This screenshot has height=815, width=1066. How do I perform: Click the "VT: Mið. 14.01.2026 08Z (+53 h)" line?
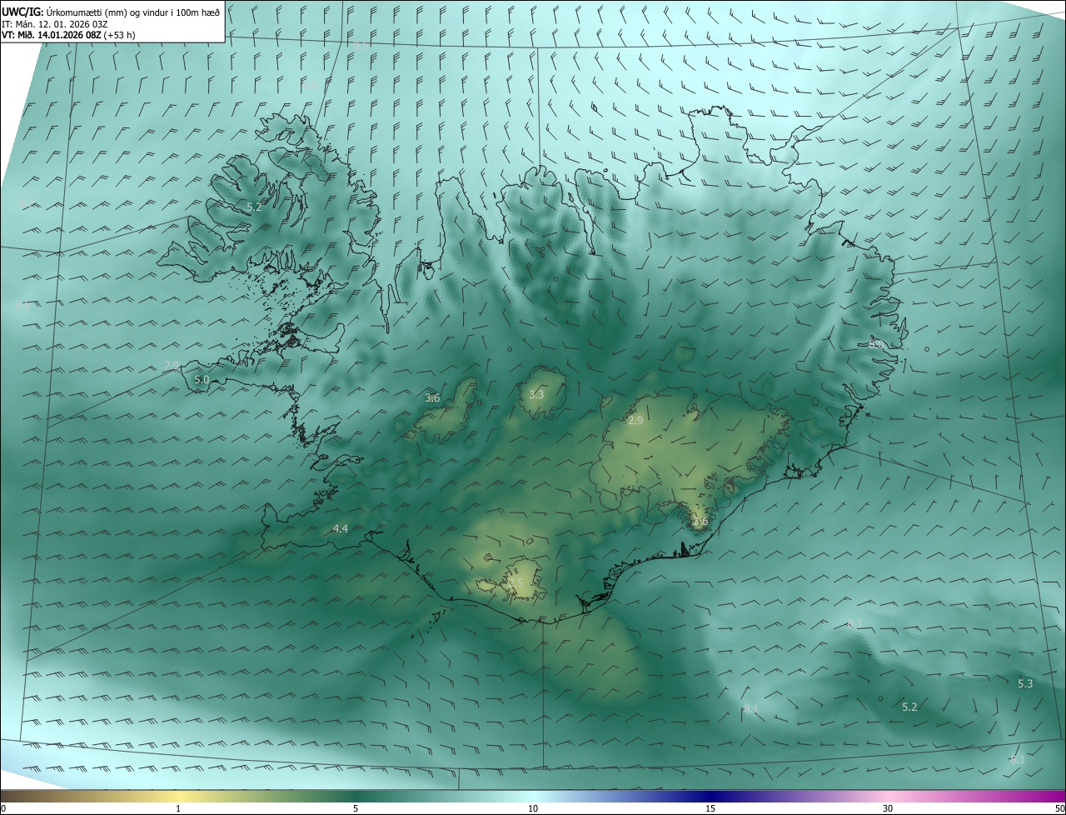point(69,35)
